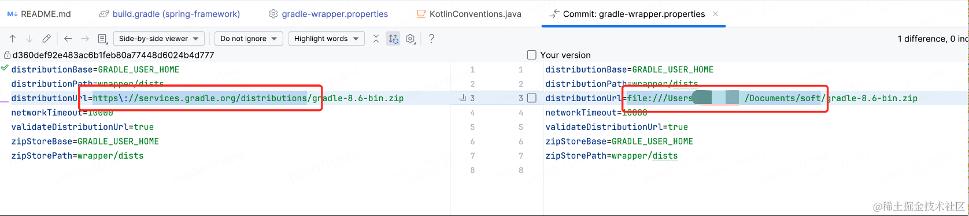Click collapse unchanged fragments icon
969x216 pixels.
(376, 39)
